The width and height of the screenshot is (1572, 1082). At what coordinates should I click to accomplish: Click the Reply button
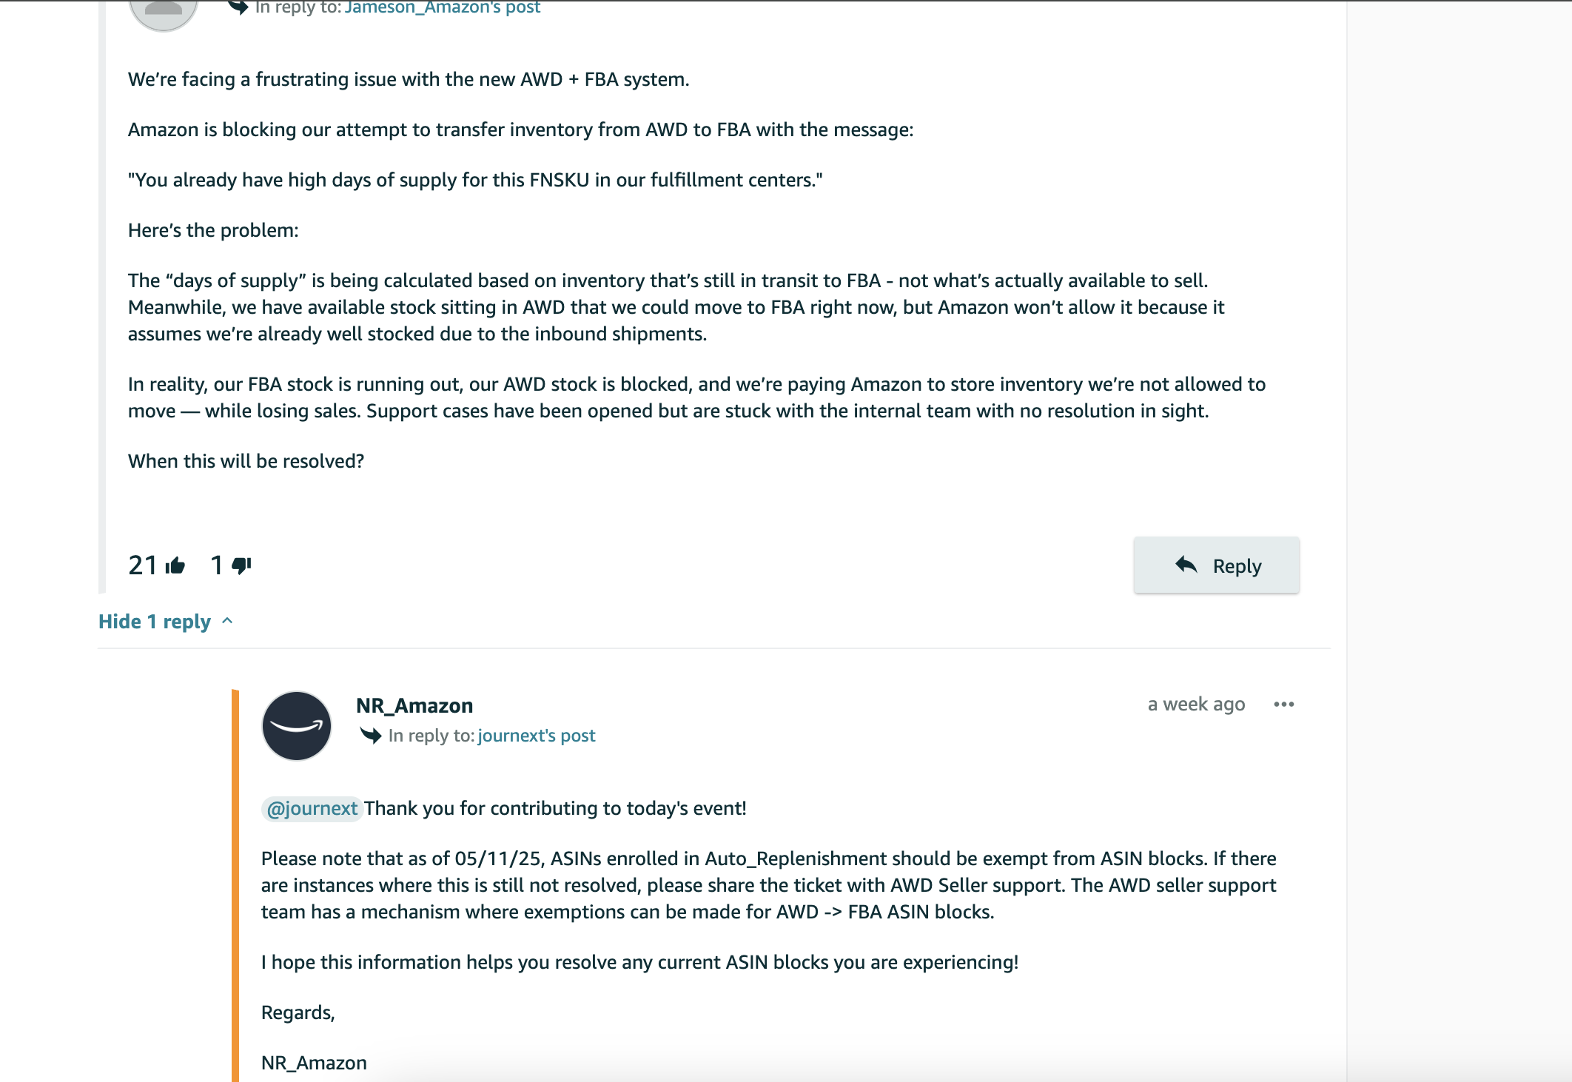pos(1216,565)
